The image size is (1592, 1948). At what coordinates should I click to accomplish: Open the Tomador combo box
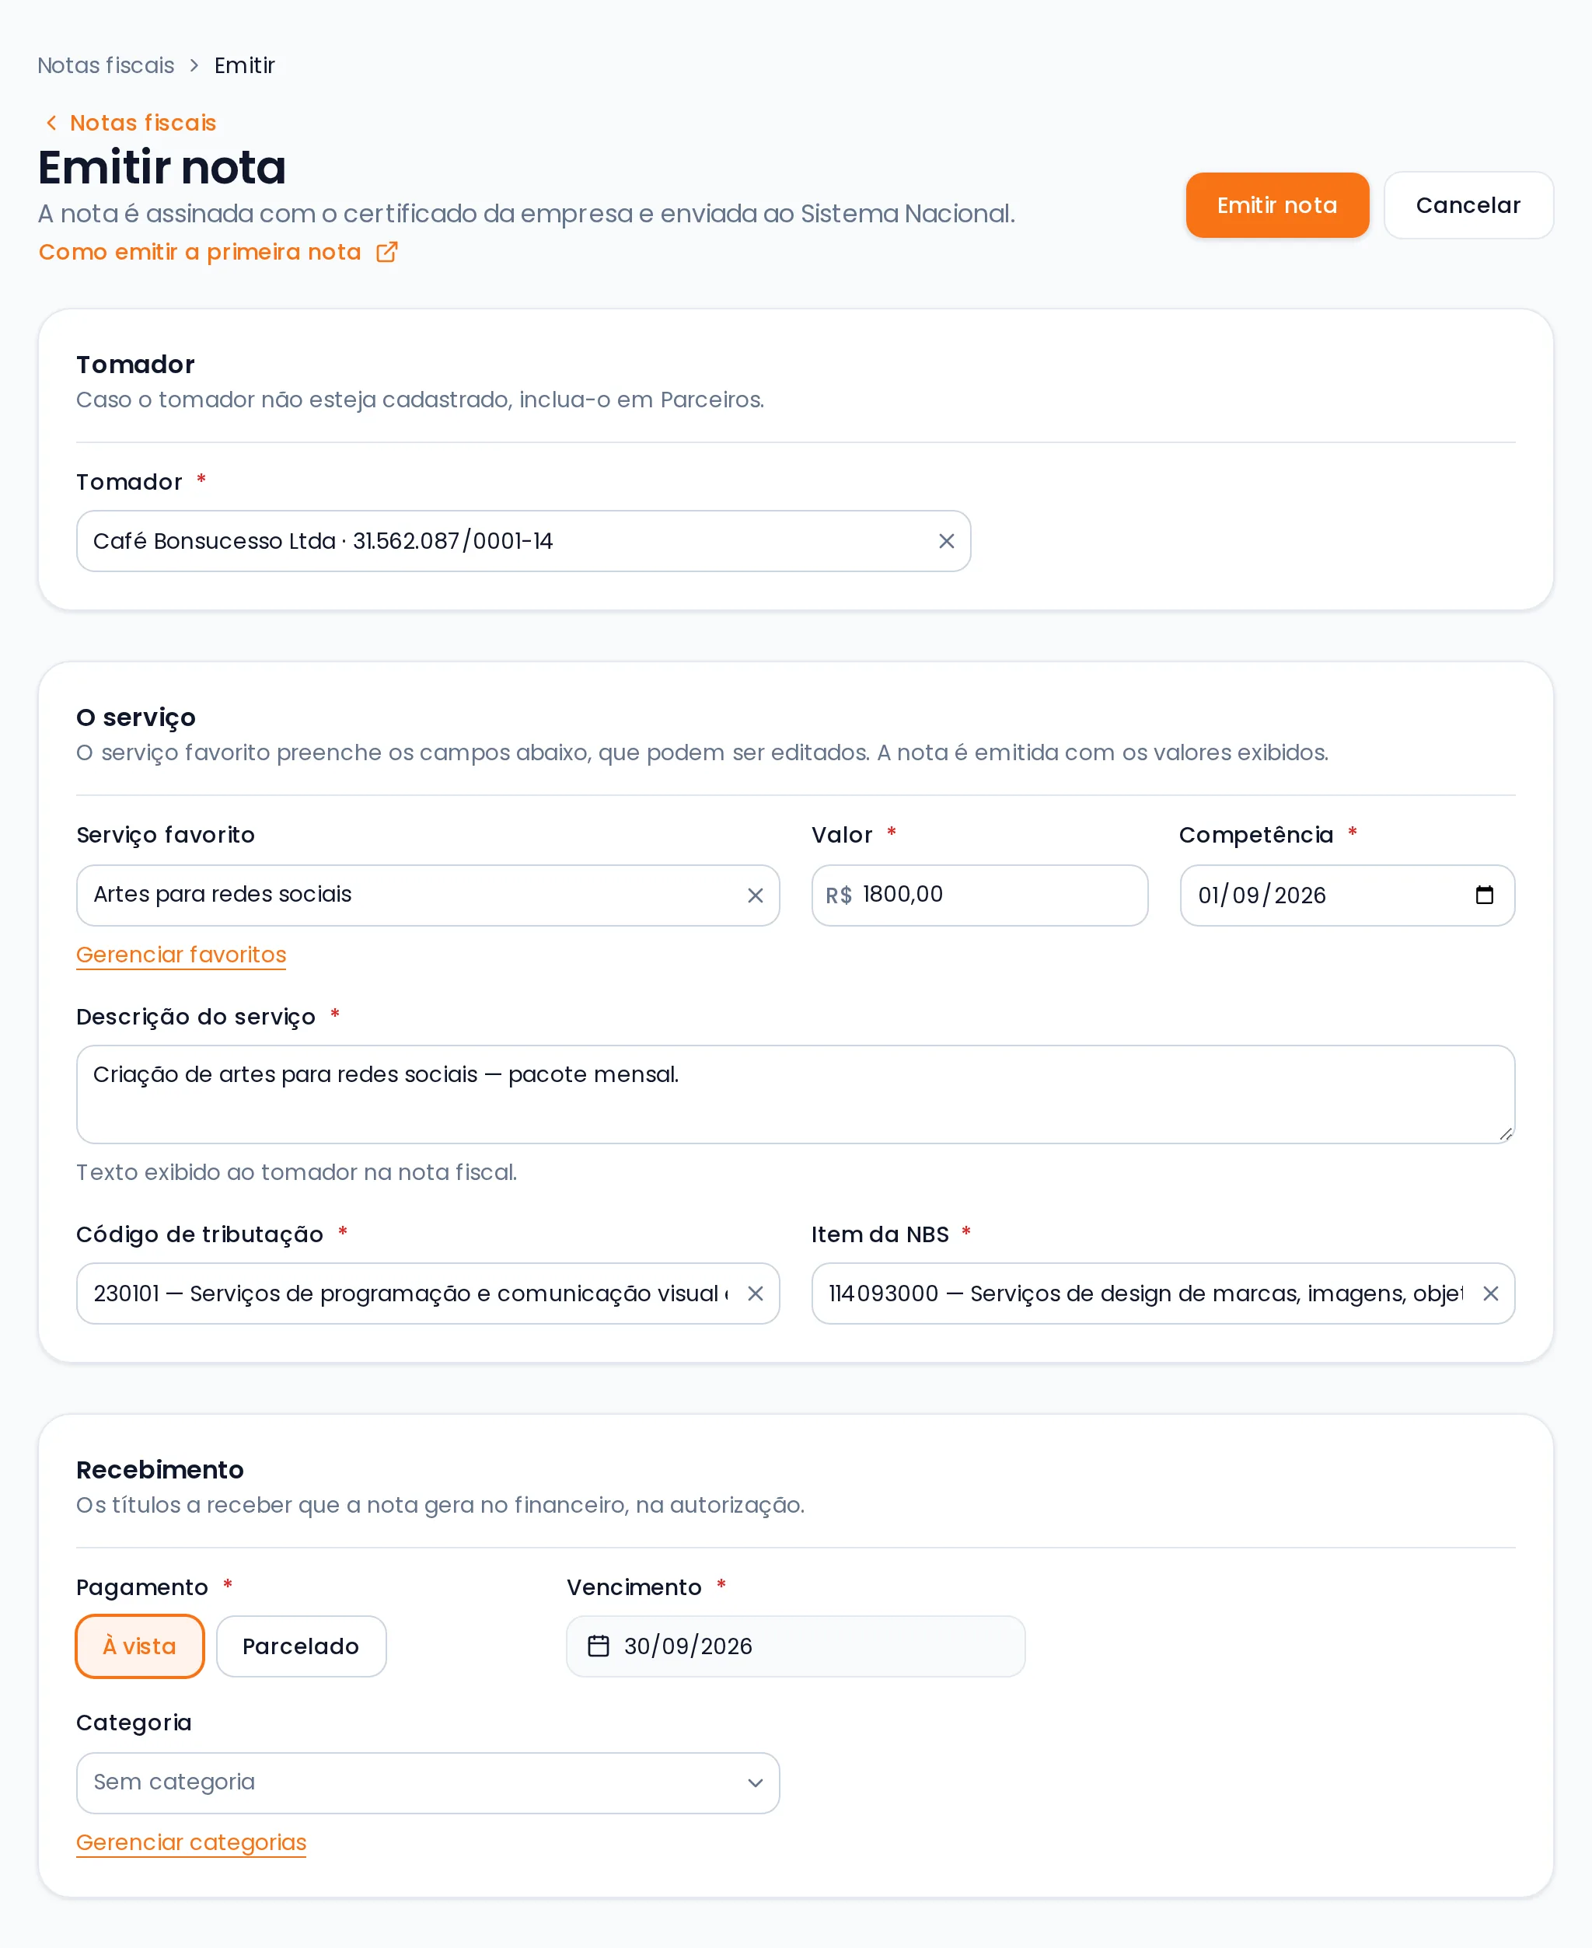point(524,541)
